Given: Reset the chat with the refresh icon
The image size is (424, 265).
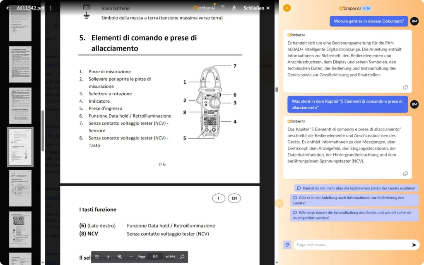Looking at the screenshot, I should pos(287,245).
